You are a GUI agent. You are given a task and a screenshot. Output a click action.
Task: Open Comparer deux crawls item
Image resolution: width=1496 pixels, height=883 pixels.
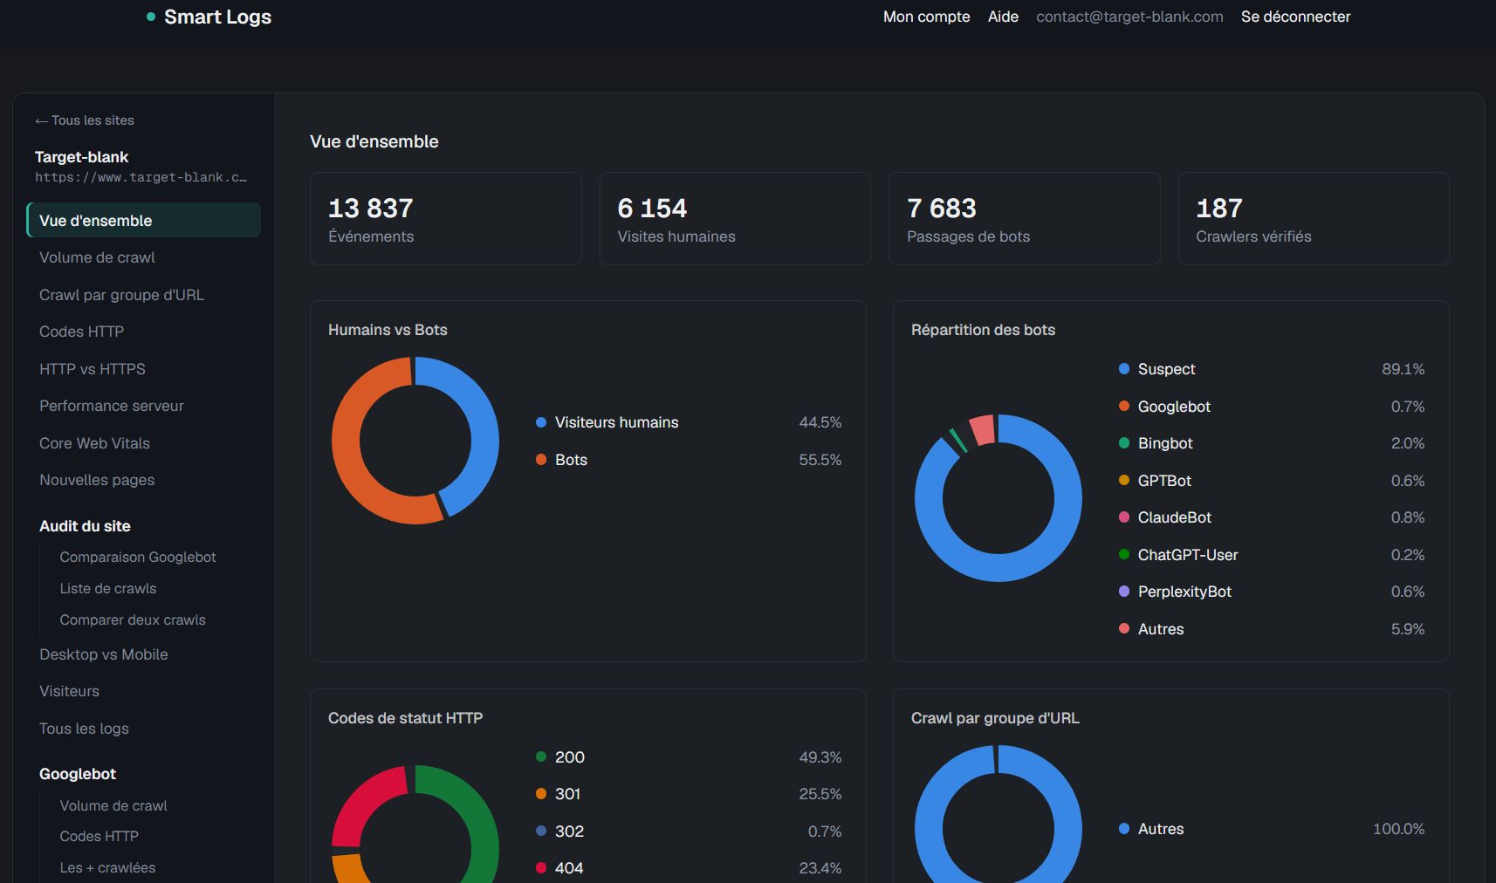click(x=133, y=619)
